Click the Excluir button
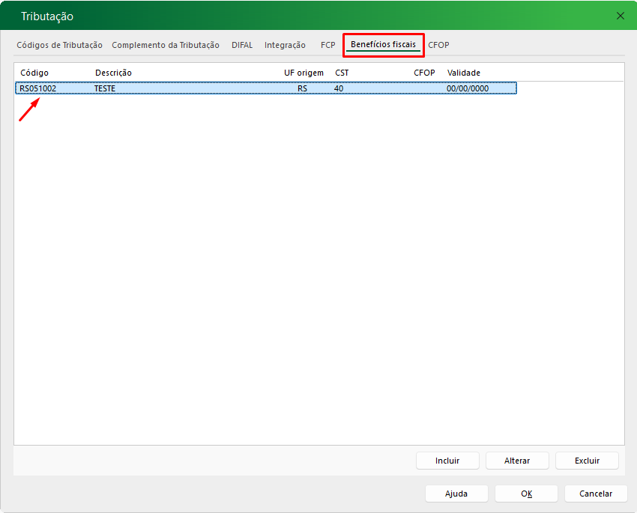 (x=587, y=461)
